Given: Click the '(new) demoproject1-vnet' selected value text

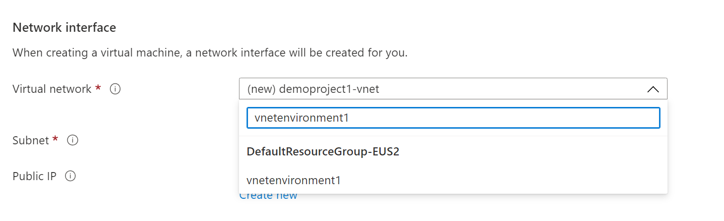Looking at the screenshot, I should [313, 89].
